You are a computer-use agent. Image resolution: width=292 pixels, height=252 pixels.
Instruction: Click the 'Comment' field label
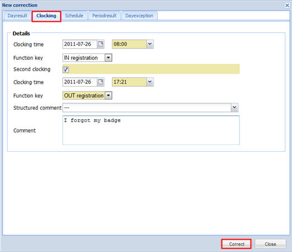point(25,130)
